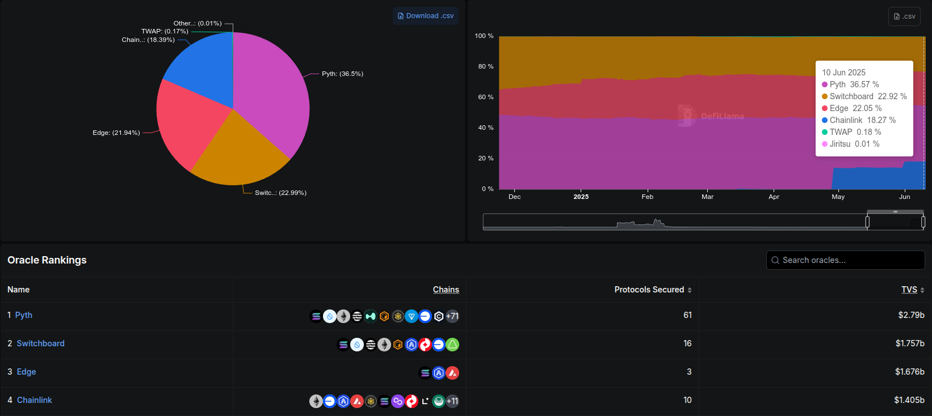This screenshot has width=932, height=416.
Task: Show the +11 more chains for Chainlink
Action: (x=452, y=401)
